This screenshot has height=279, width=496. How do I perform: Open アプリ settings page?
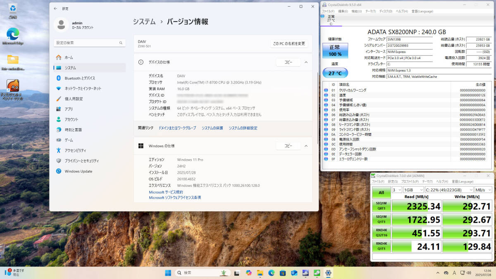(x=89, y=109)
